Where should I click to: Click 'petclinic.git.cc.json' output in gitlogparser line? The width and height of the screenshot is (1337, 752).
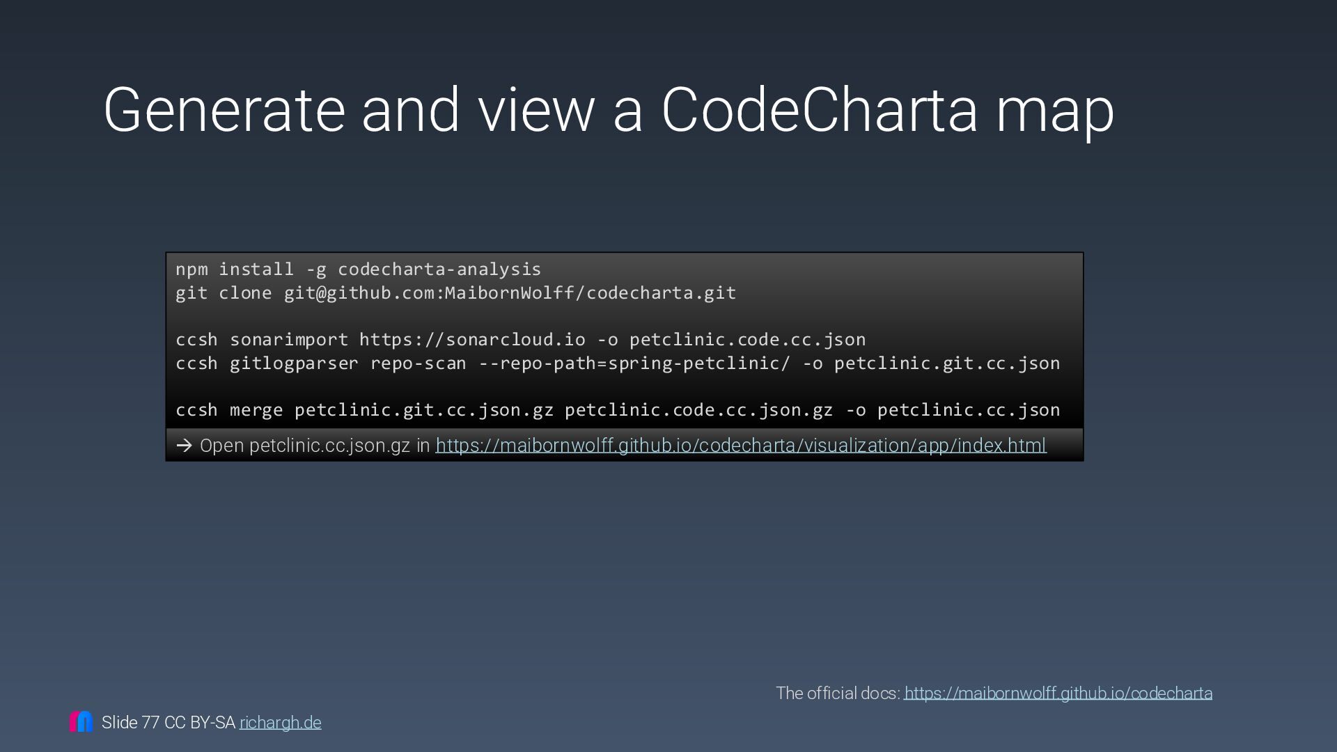(x=946, y=363)
